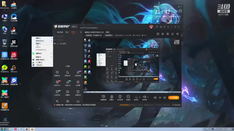Open 剪映专业版 desktop shortcut
The image size is (234, 131).
coord(14,43)
